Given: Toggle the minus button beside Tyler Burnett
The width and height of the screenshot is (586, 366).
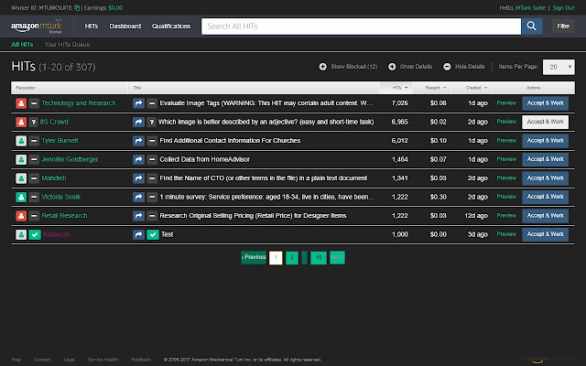Looking at the screenshot, I should point(34,141).
